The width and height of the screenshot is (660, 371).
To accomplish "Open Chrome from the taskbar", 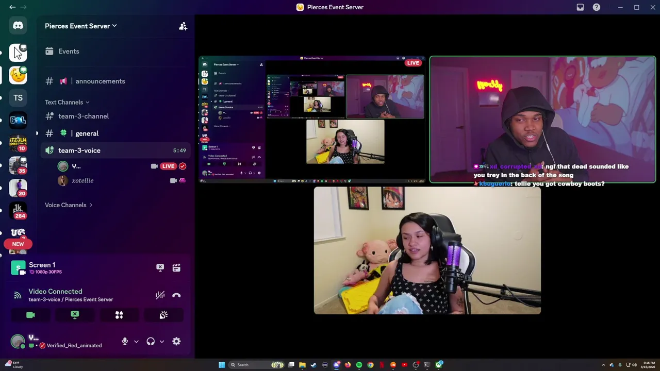I will pos(370,365).
